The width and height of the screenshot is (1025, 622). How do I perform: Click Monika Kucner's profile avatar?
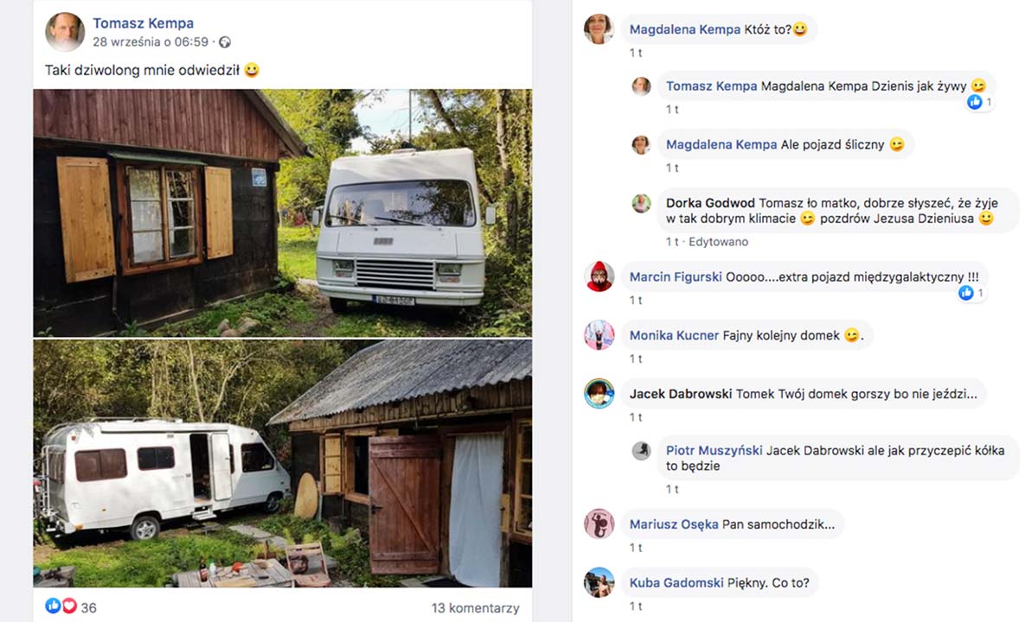point(599,335)
